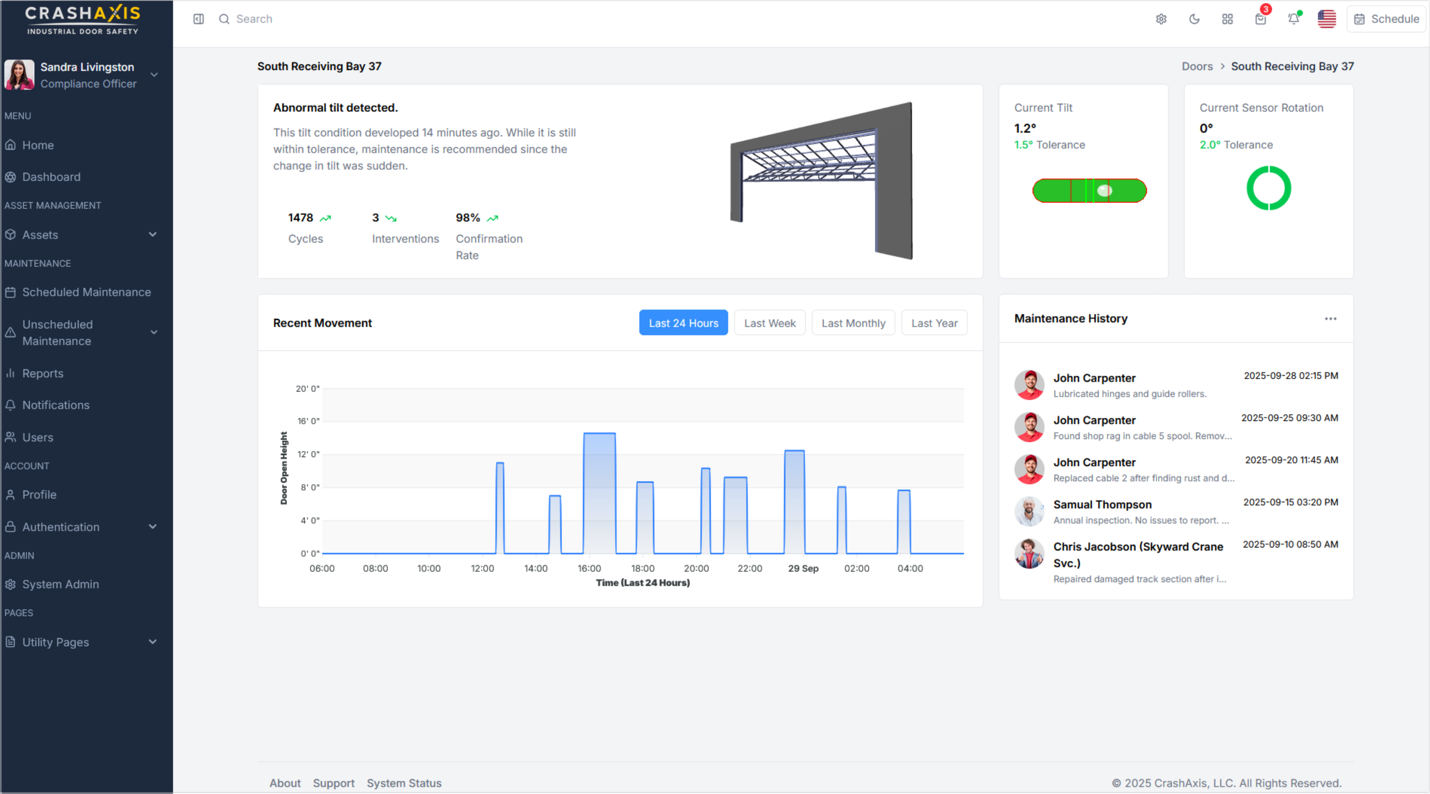Click the Reports bar-chart icon in sidebar
1430x794 pixels.
click(x=11, y=373)
